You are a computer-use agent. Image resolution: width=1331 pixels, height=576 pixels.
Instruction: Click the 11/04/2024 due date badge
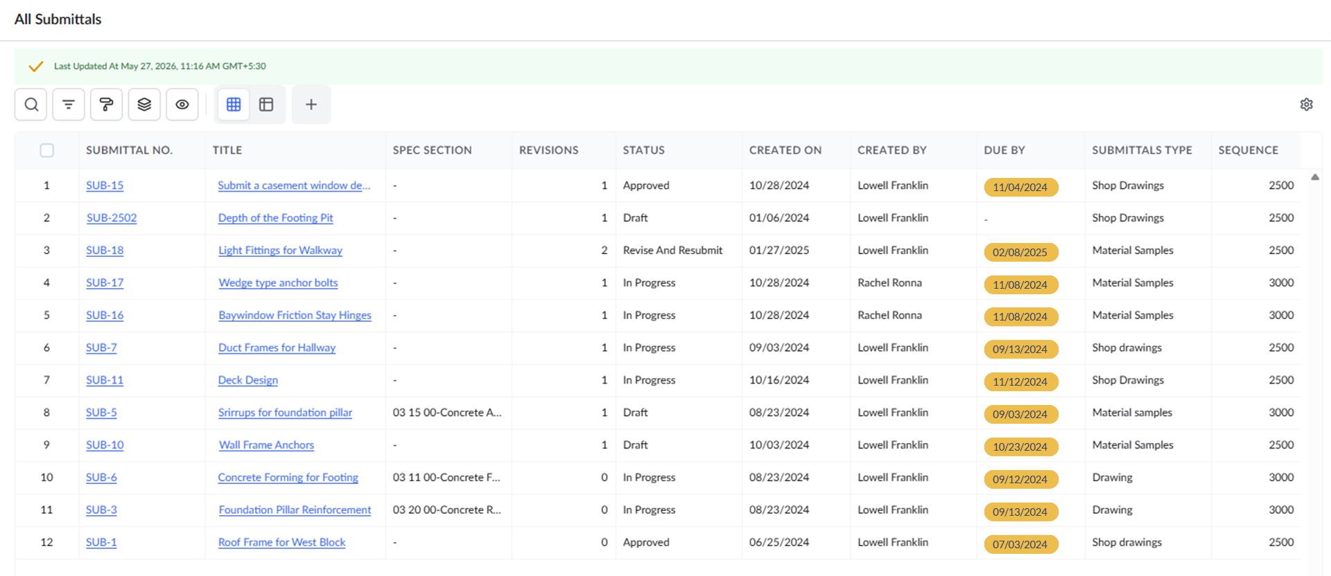pos(1020,187)
